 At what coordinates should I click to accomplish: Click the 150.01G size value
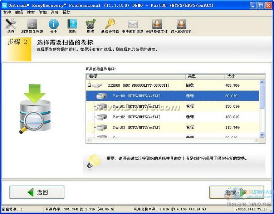pos(233,106)
